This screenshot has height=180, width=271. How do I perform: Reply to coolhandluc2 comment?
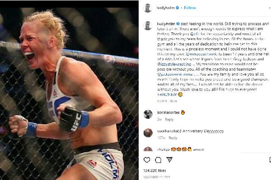(x=173, y=138)
